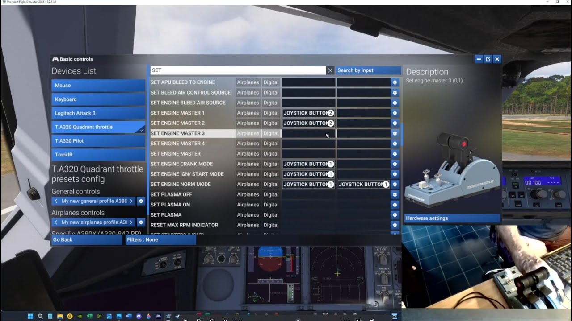Select SET PLASMA ON row text
The width and height of the screenshot is (572, 321).
click(170, 205)
